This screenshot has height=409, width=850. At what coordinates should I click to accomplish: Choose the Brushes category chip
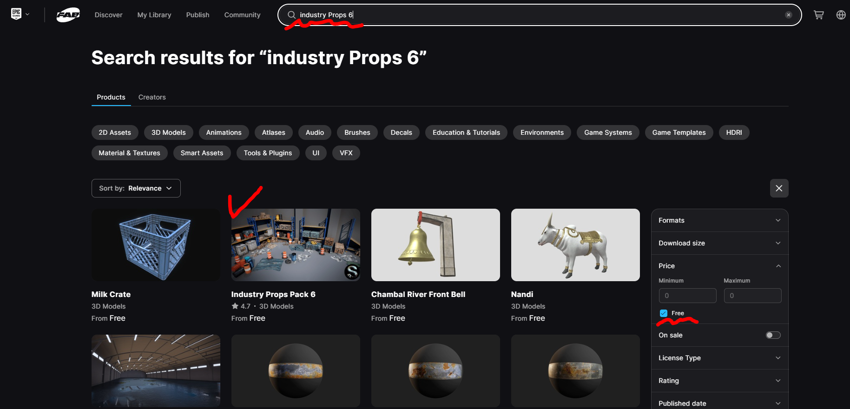(x=357, y=132)
